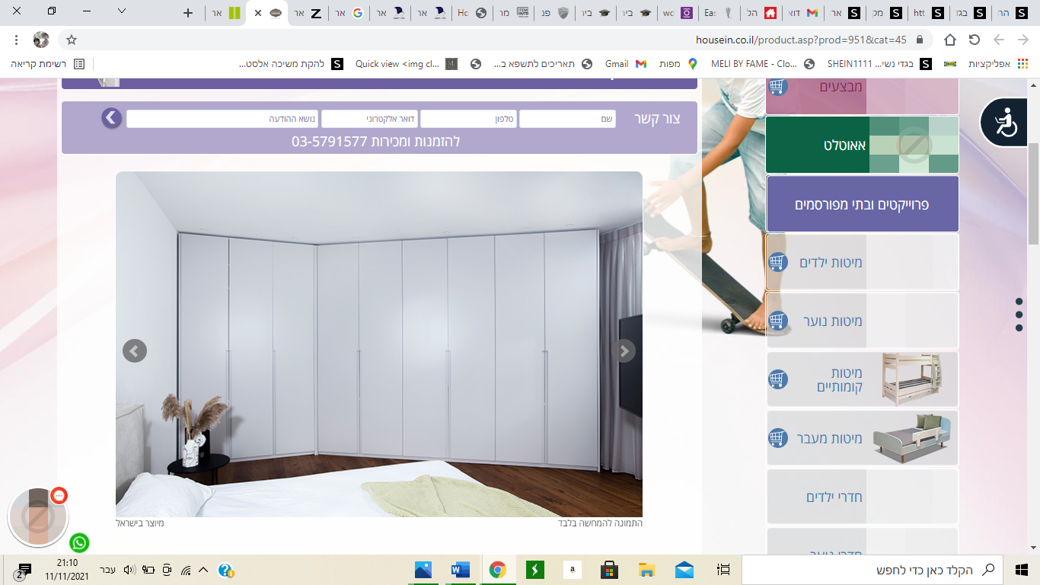Open the חדרי ילדים category

(x=862, y=497)
